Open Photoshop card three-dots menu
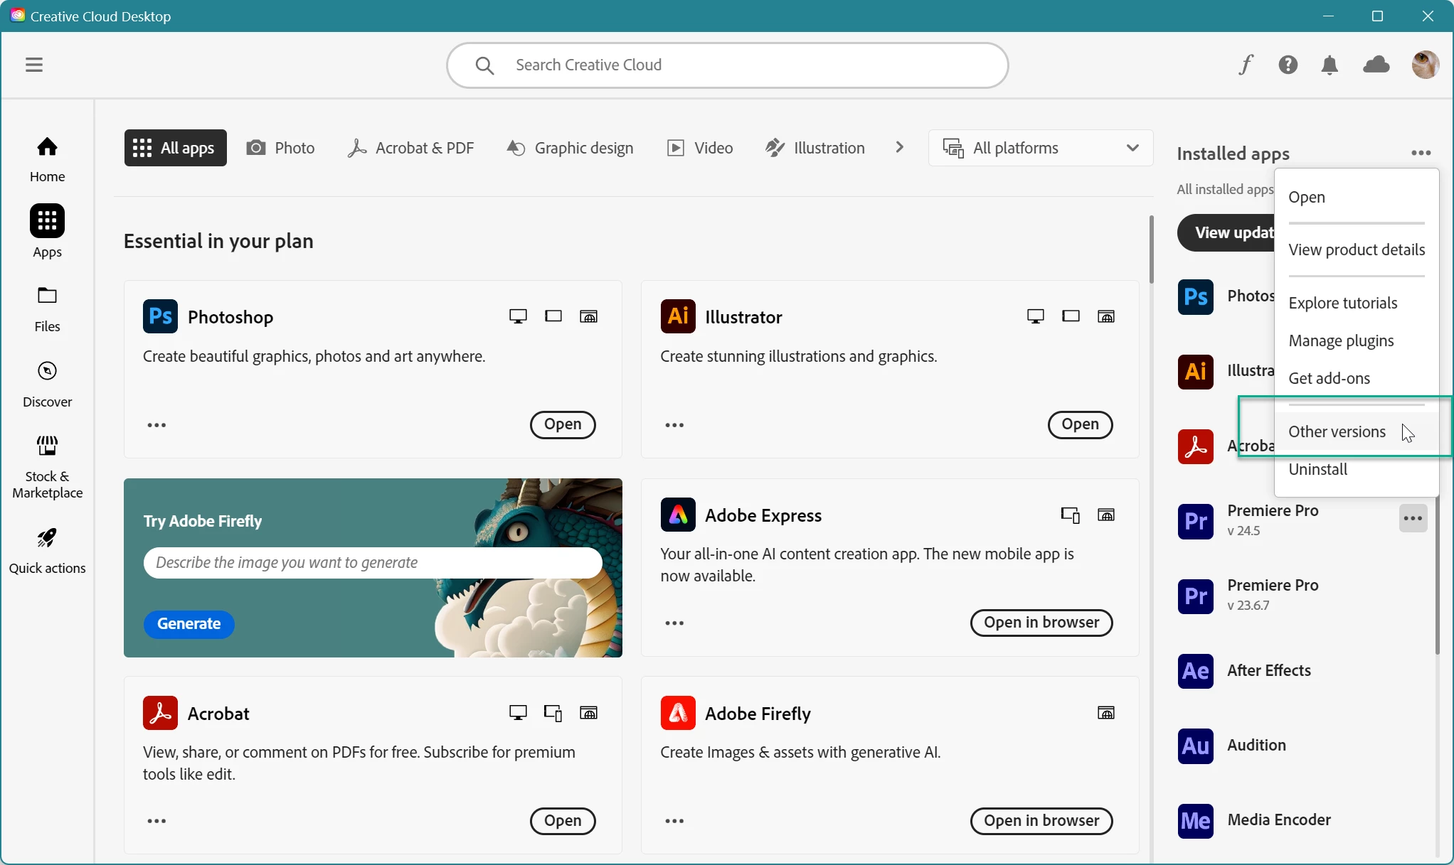The width and height of the screenshot is (1454, 865). tap(156, 425)
